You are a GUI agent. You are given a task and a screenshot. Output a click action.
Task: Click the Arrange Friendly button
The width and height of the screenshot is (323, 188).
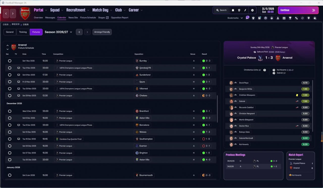[102, 32]
